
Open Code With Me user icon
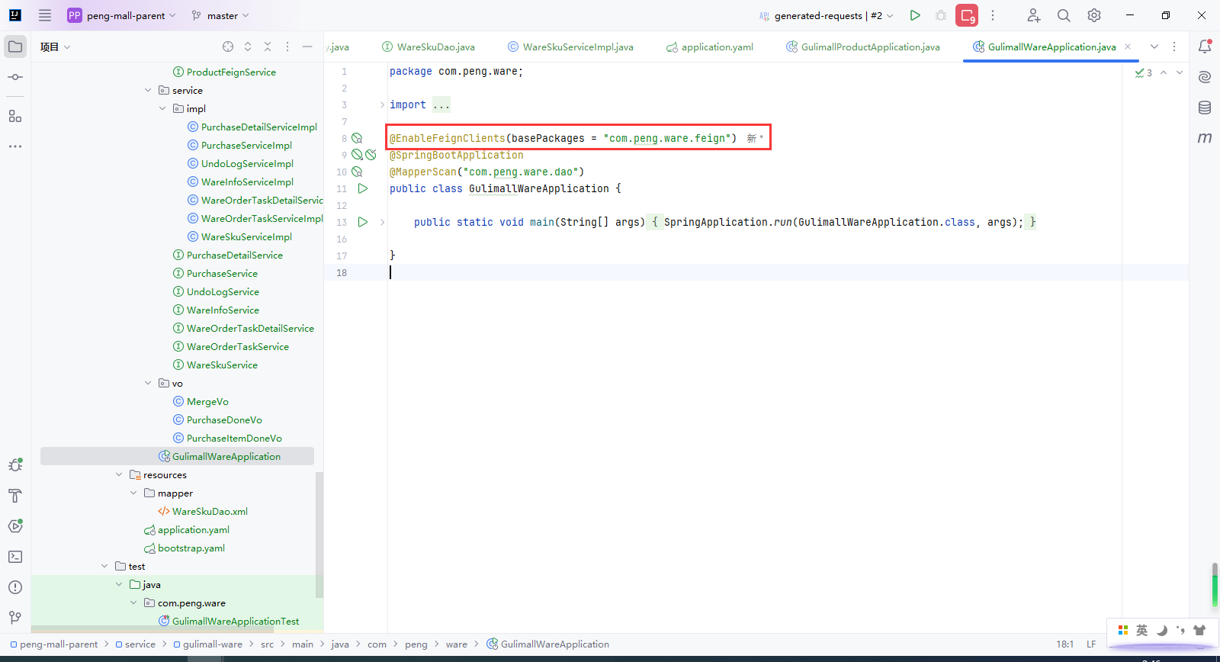click(x=1033, y=15)
